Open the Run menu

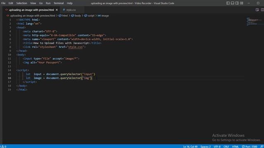click(48, 3)
